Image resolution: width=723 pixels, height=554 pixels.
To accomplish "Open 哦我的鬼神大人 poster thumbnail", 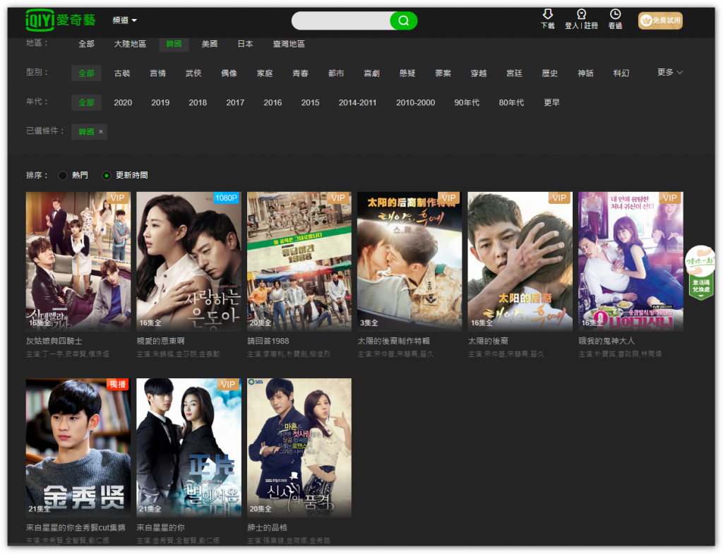I will (631, 261).
